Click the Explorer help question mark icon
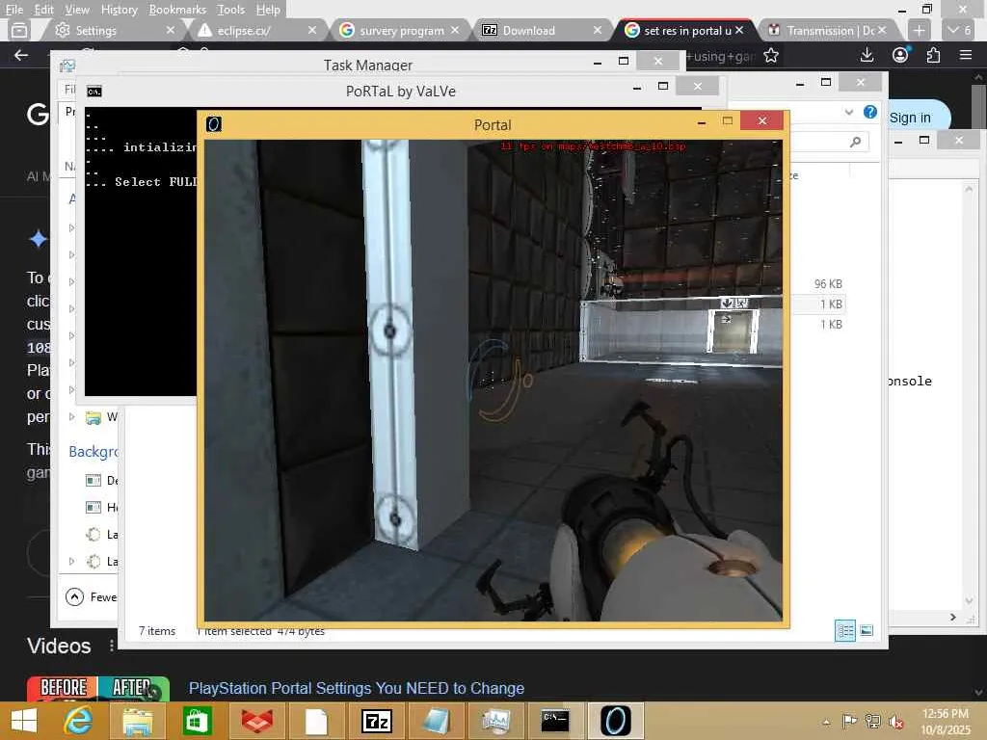This screenshot has width=987, height=740. (870, 112)
